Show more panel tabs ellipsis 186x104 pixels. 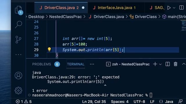(x=92, y=64)
